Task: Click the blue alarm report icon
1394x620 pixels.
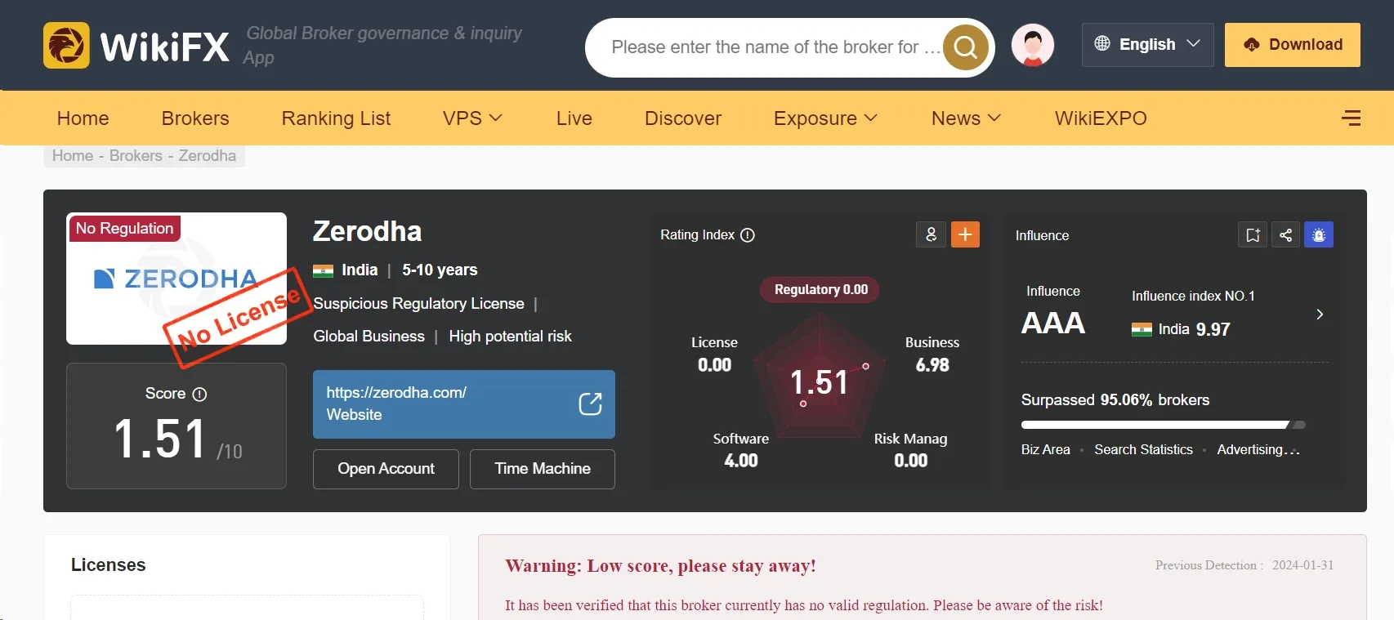Action: 1319,235
